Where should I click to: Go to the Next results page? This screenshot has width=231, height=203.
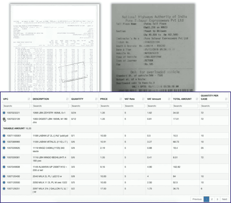pyautogui.click(x=225, y=199)
